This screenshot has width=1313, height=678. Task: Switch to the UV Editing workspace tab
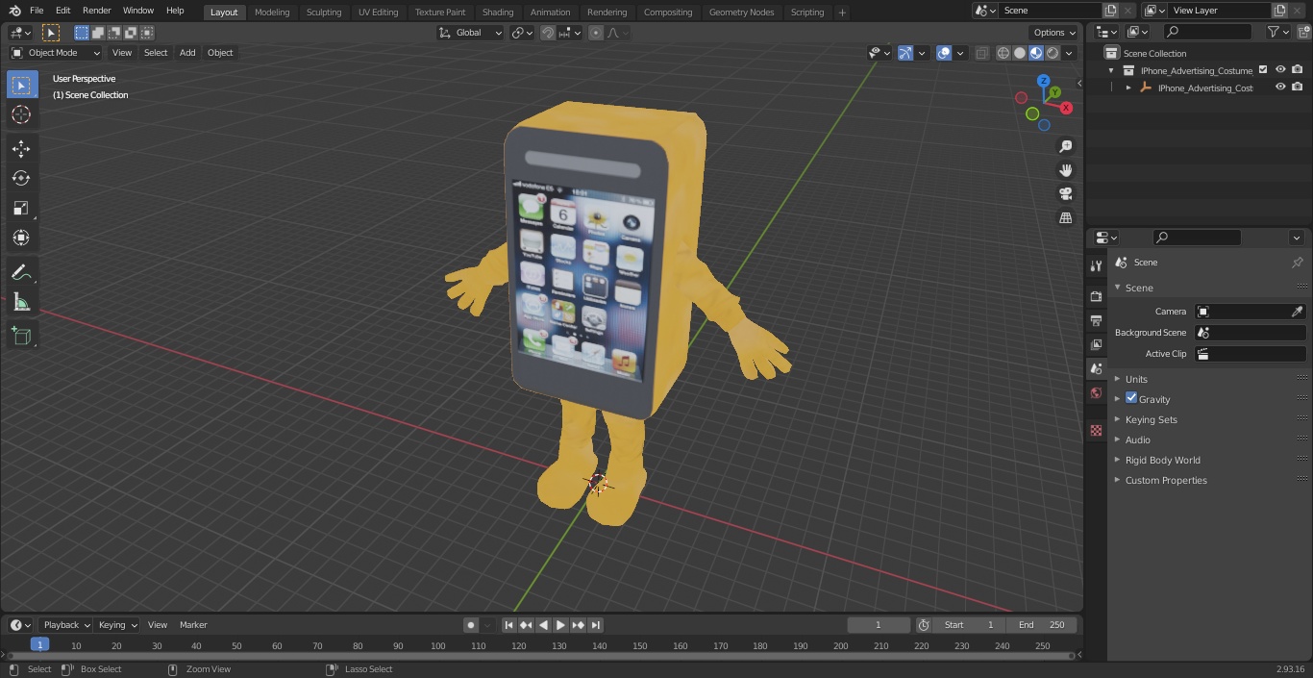tap(378, 12)
